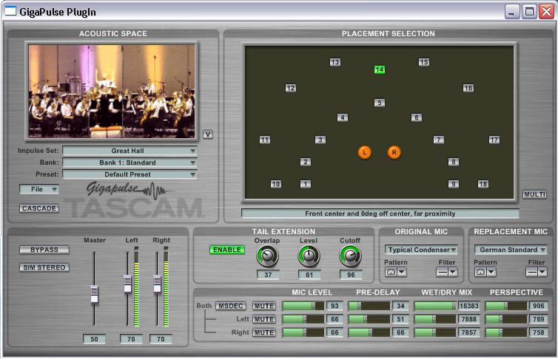The width and height of the screenshot is (558, 359).
Task: Click the MULTI button
Action: coord(534,194)
